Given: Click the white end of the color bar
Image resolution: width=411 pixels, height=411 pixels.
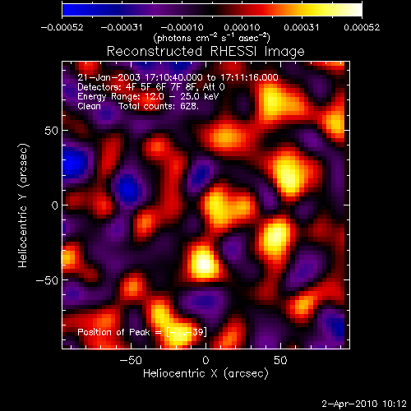Looking at the screenshot, I should click(355, 10).
